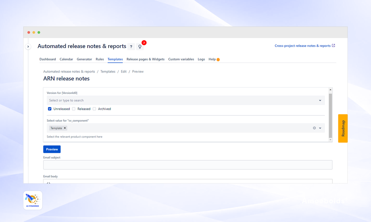Click the help question mark icon

pyautogui.click(x=131, y=46)
